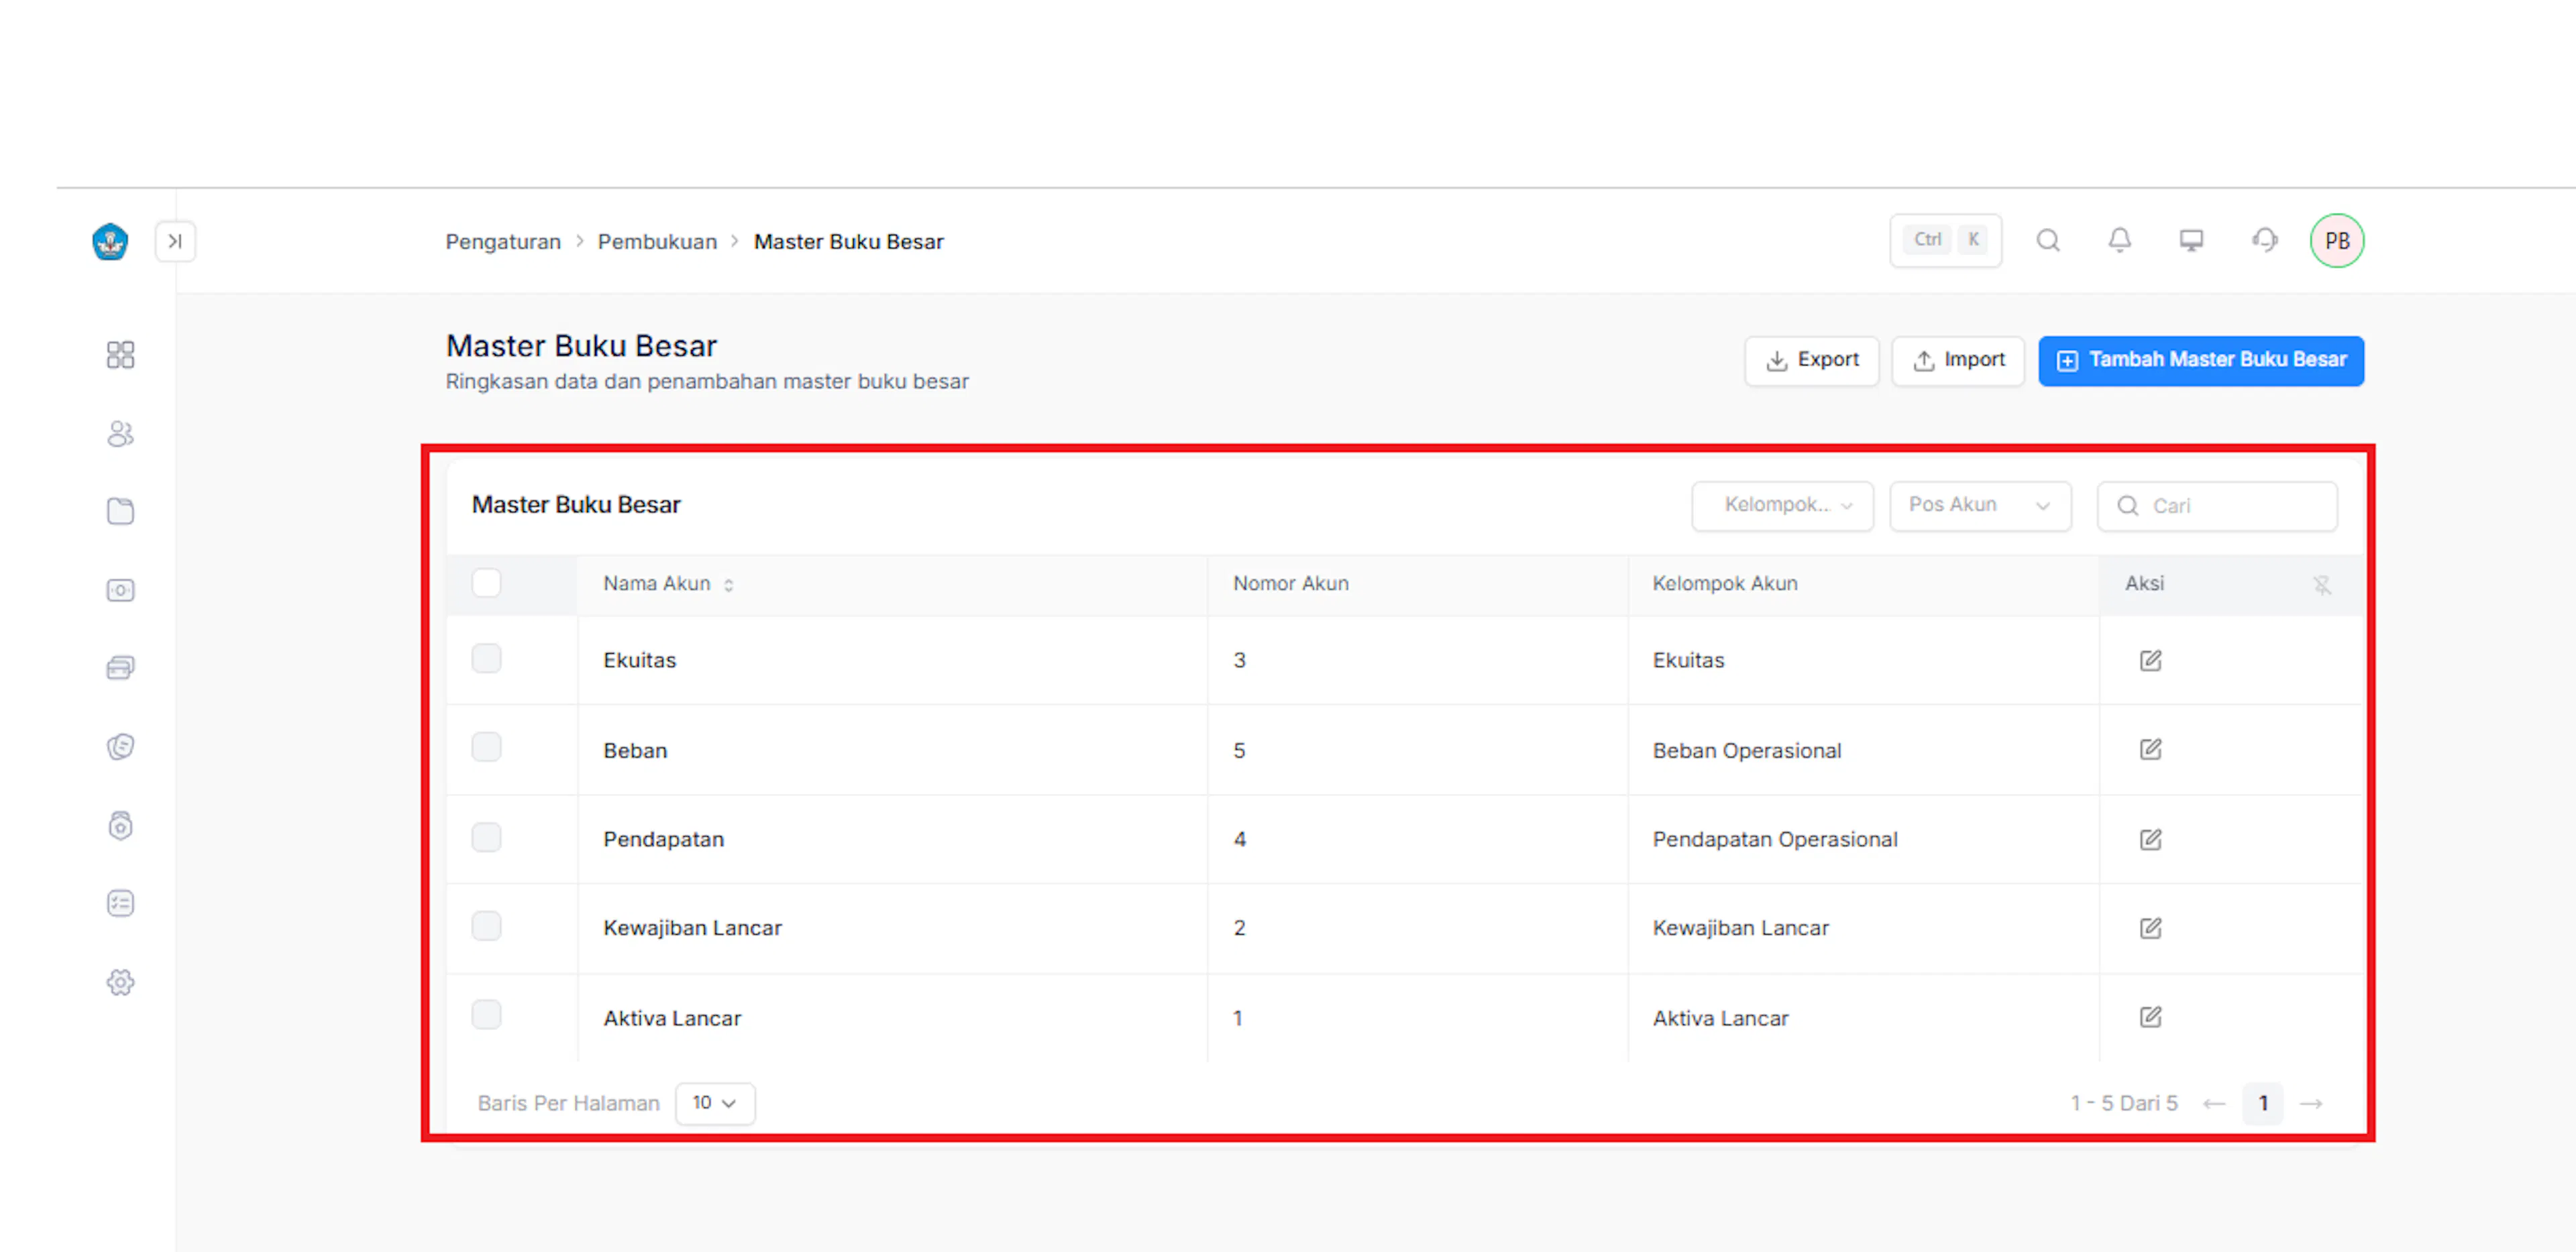This screenshot has width=2576, height=1252.
Task: Toggle the select-all header checkbox
Action: click(x=486, y=583)
